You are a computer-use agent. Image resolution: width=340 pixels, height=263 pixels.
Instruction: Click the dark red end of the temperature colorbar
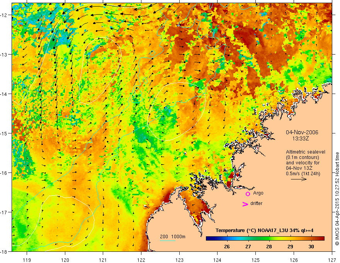pos(322,239)
